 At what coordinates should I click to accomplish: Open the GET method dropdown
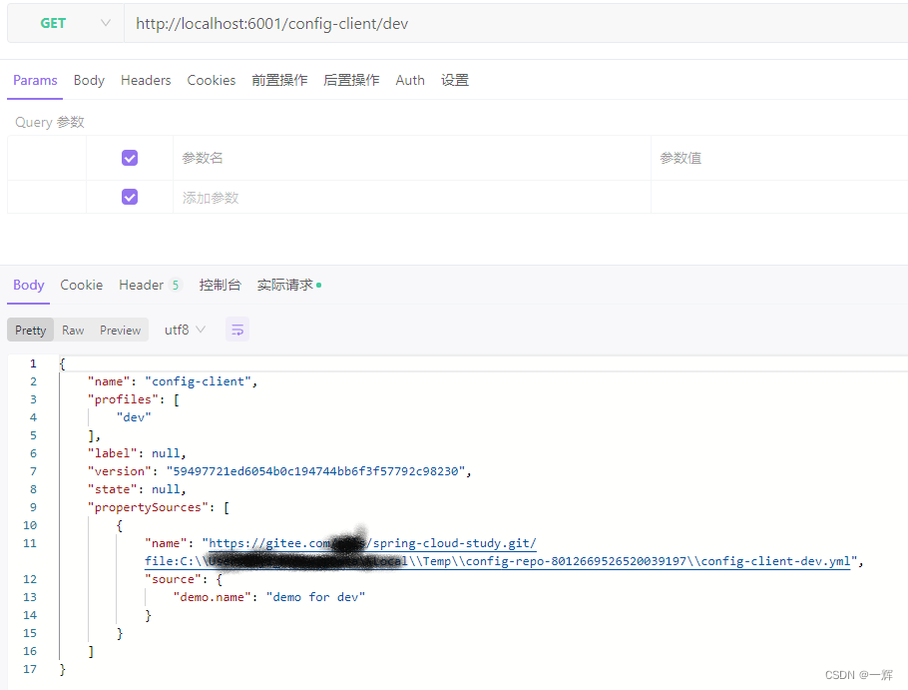coord(66,23)
